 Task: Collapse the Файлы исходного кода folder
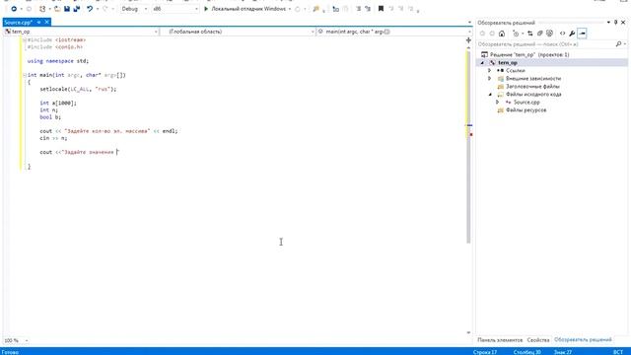point(490,95)
